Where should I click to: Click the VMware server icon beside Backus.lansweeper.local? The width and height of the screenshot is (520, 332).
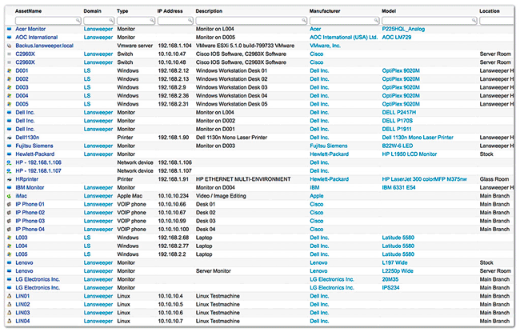pos(7,46)
